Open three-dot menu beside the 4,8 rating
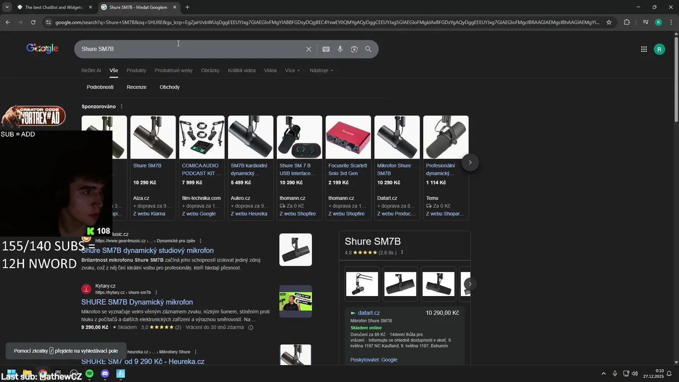679x382 pixels. pos(402,253)
